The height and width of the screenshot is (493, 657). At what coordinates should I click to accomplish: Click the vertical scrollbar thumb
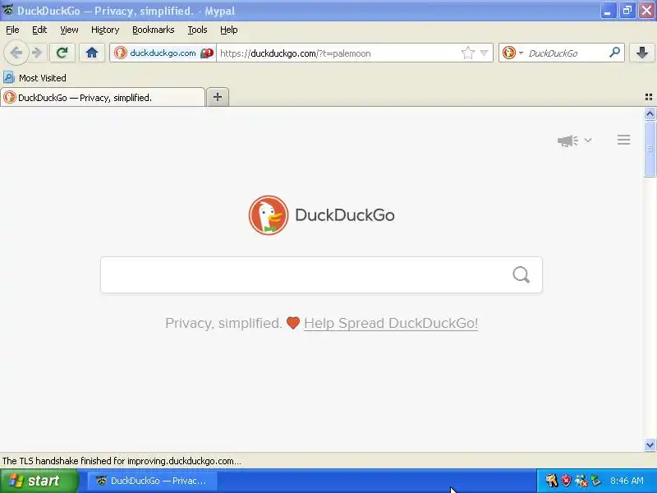pyautogui.click(x=650, y=149)
